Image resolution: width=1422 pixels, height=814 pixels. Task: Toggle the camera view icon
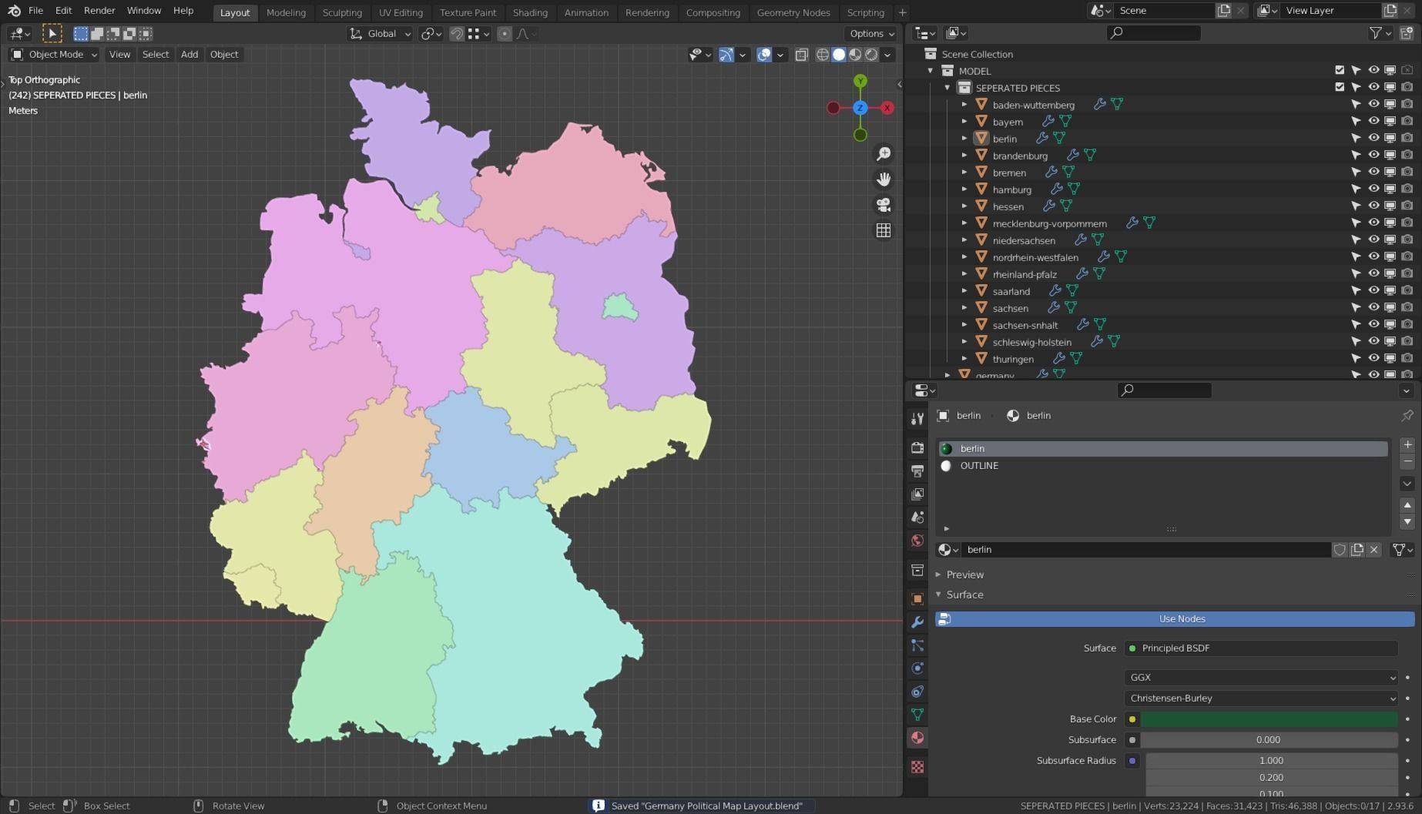pyautogui.click(x=884, y=205)
